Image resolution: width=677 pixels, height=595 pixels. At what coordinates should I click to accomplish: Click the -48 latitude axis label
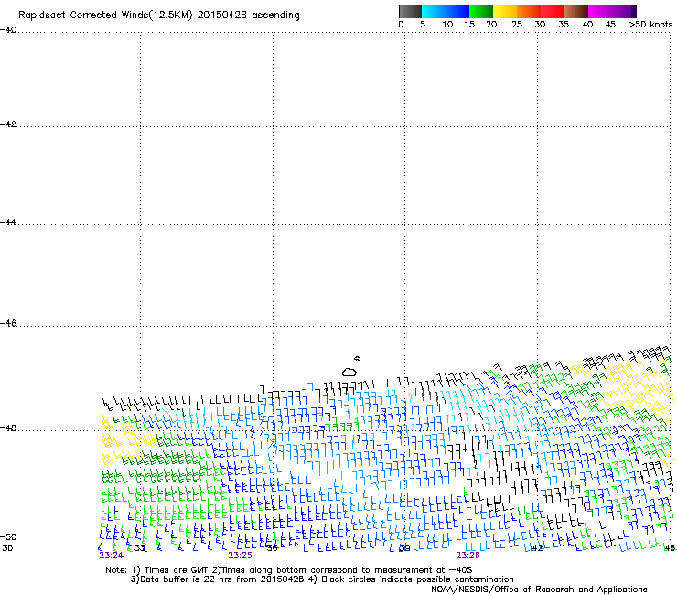[x=8, y=428]
